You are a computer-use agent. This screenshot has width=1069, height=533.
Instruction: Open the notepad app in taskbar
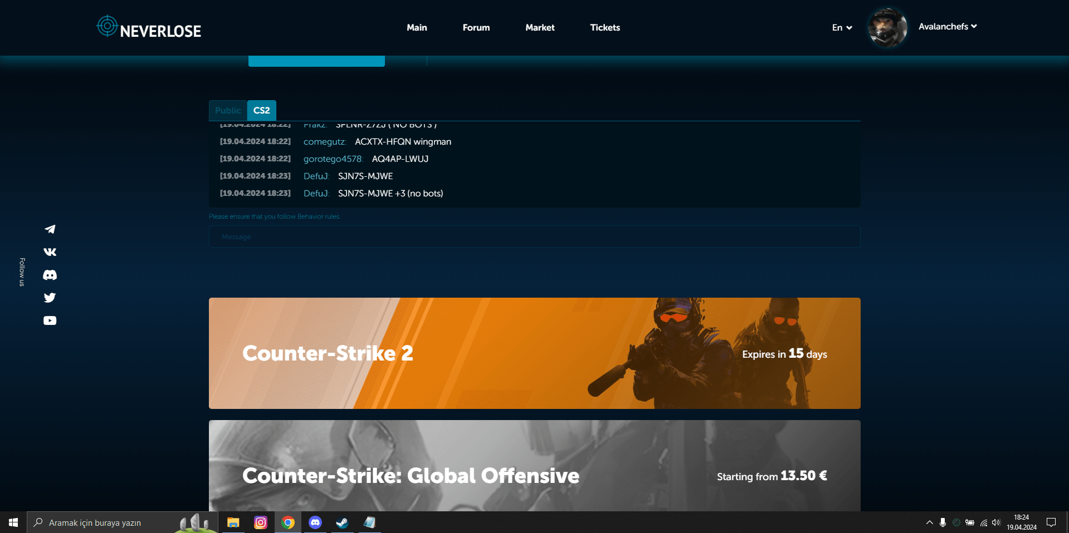pyautogui.click(x=369, y=522)
